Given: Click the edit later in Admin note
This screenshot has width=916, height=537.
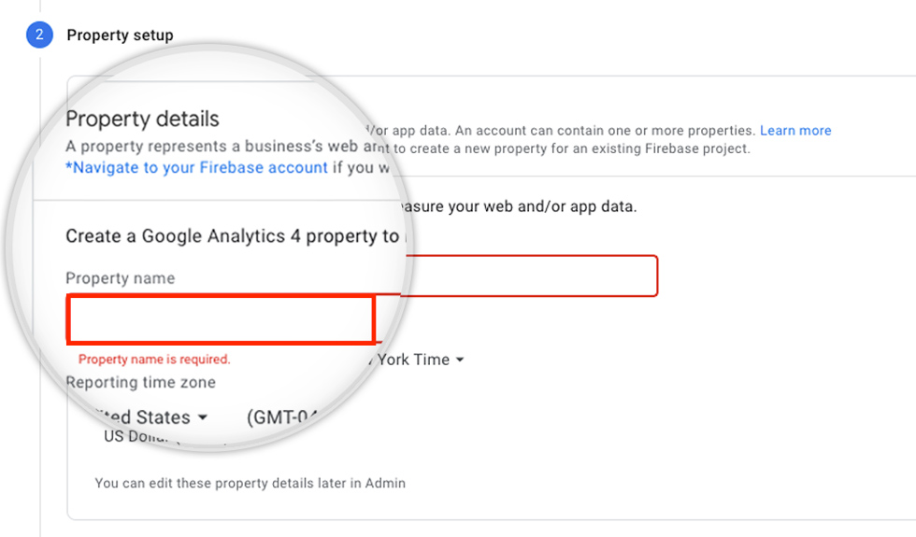Looking at the screenshot, I should [x=250, y=484].
